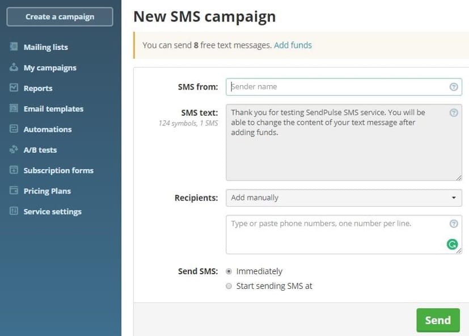Screen dimensions: 469x336
Task: Select Start sending SMS at option
Action: 229,286
